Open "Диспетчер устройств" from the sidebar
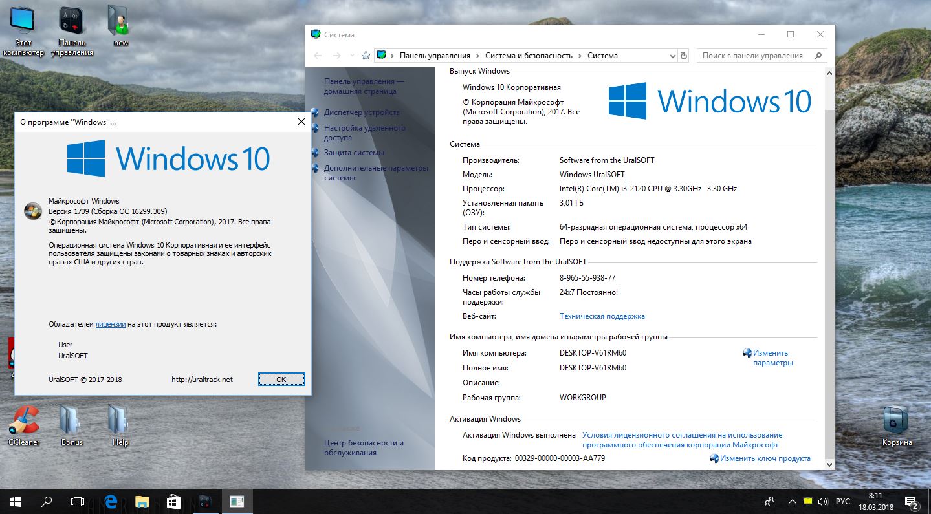The width and height of the screenshot is (931, 514). (x=362, y=112)
